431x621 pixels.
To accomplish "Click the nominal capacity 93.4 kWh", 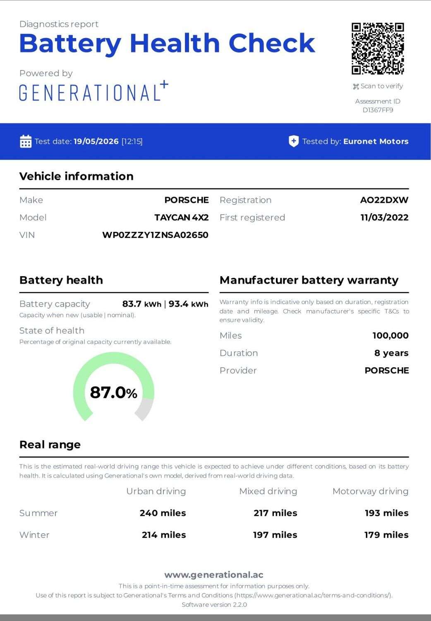I will (x=189, y=304).
